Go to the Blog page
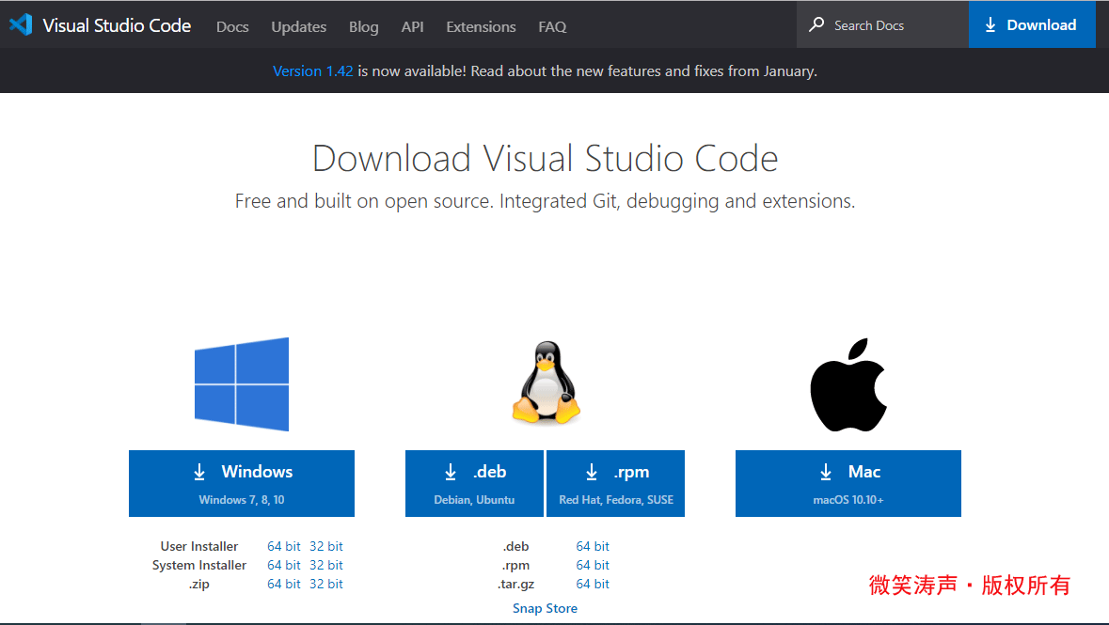The height and width of the screenshot is (625, 1109). click(363, 27)
